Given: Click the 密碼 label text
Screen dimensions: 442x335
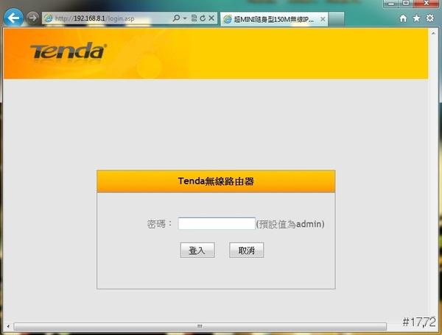Looking at the screenshot, I should pos(159,224).
